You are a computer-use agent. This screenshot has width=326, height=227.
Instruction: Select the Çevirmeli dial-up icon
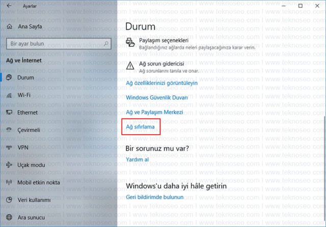[9, 130]
